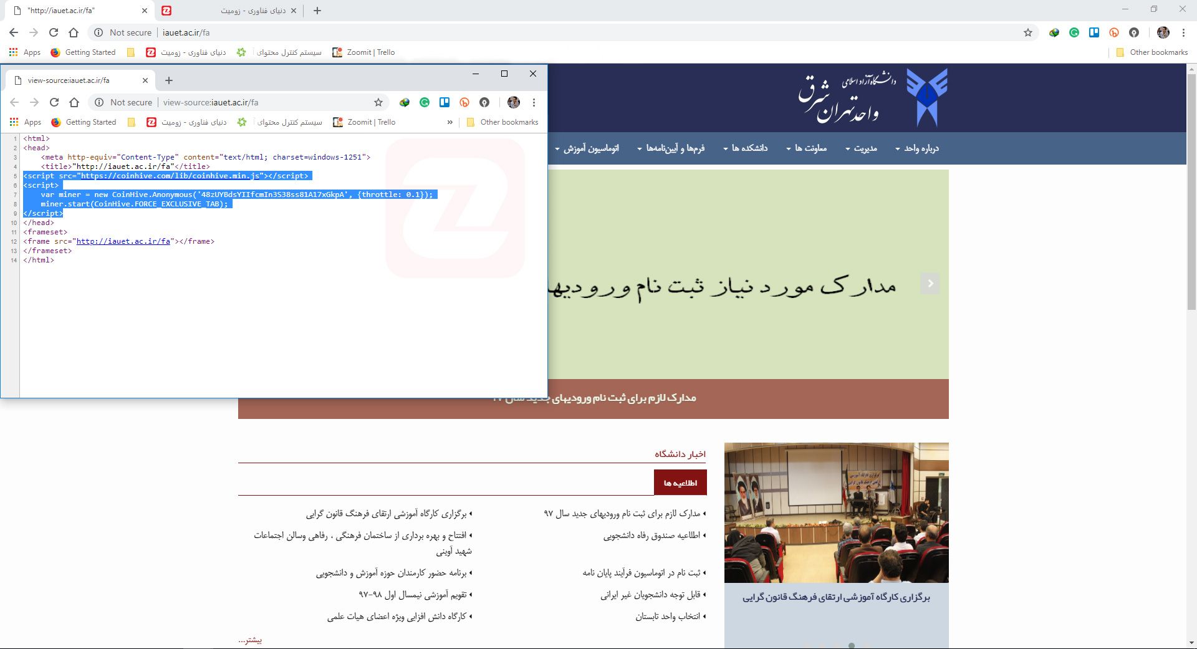1197x649 pixels.
Task: Open new tab in main browser window
Action: pyautogui.click(x=317, y=11)
